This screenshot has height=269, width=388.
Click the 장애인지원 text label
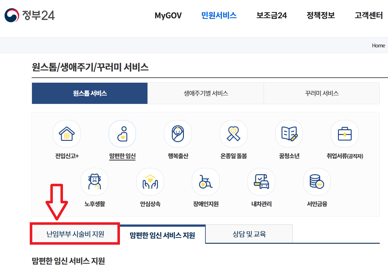(x=206, y=204)
